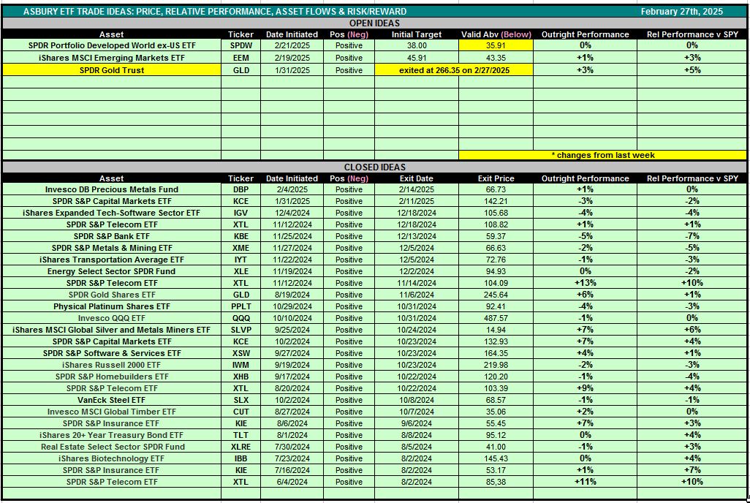Click the "Exit Price" column header
The height and width of the screenshot is (503, 750).
(x=496, y=178)
